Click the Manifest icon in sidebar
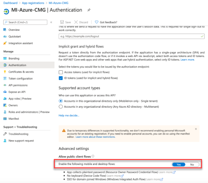Screen dimensions: 208x183 5,119
